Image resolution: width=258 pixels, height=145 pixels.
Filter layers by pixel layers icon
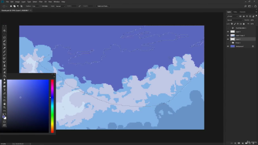[x=240, y=16]
